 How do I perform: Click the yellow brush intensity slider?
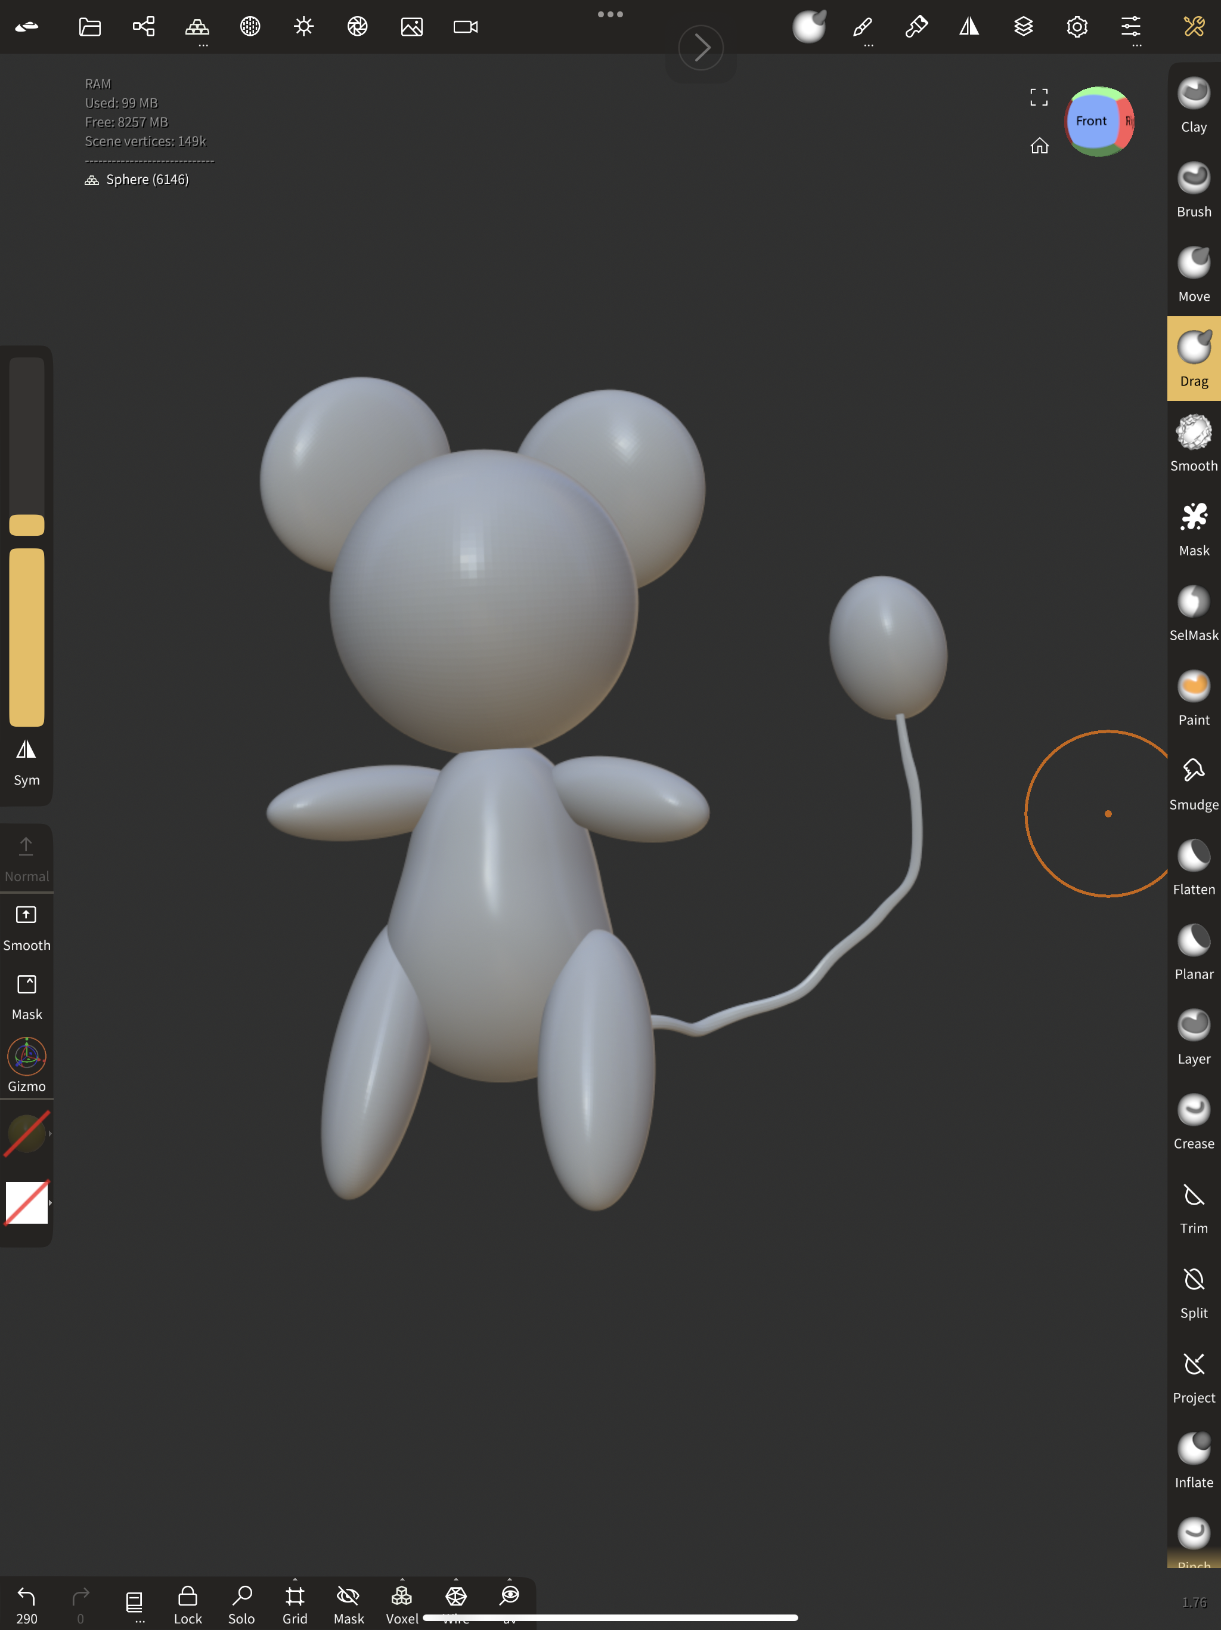click(26, 637)
